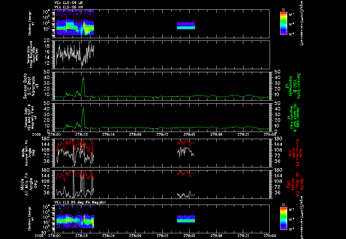Click the 278:06 tick on the middle time axis
The width and height of the screenshot is (346, 239).
pyautogui.click(x=108, y=134)
